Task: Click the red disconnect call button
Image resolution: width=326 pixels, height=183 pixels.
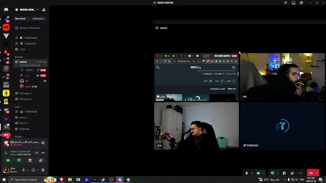Action: coord(311,173)
